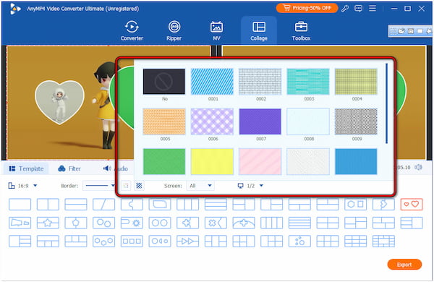Viewport: 434px width, 282px height.
Task: Open the Toolbox tab
Action: (301, 30)
